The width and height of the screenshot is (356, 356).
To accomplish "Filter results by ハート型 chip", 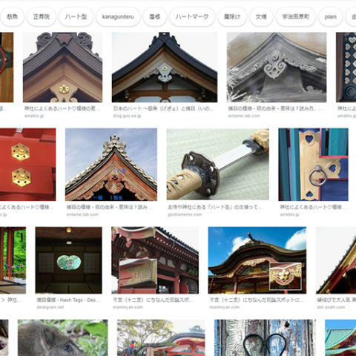I will (x=76, y=17).
